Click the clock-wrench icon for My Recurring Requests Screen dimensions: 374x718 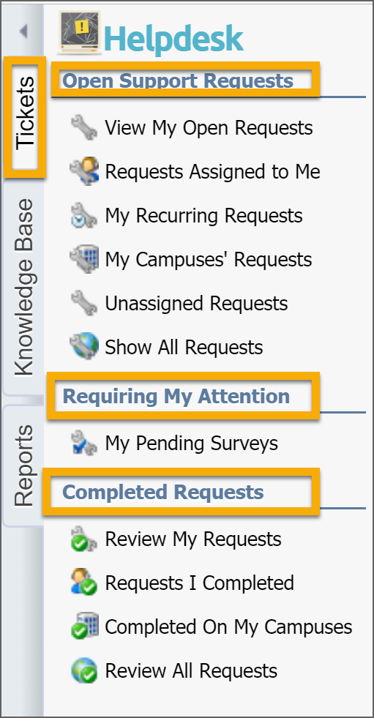point(83,215)
